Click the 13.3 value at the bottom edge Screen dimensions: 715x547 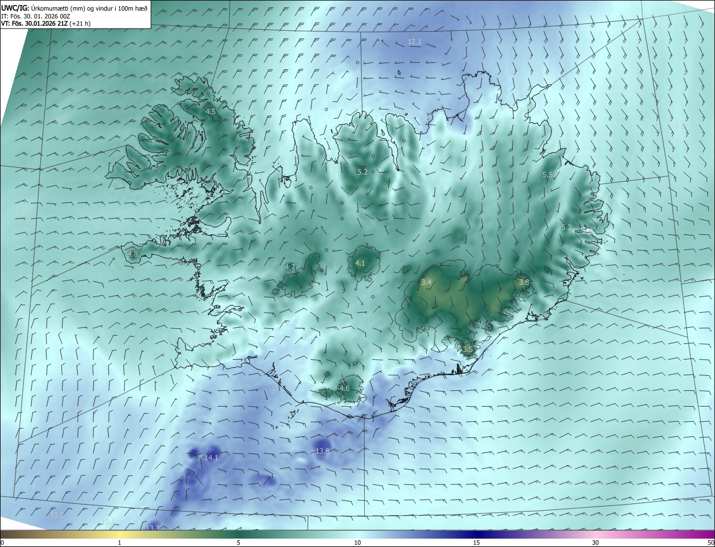(x=152, y=527)
